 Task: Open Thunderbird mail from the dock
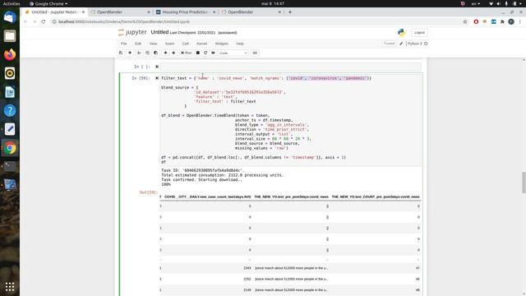click(10, 17)
